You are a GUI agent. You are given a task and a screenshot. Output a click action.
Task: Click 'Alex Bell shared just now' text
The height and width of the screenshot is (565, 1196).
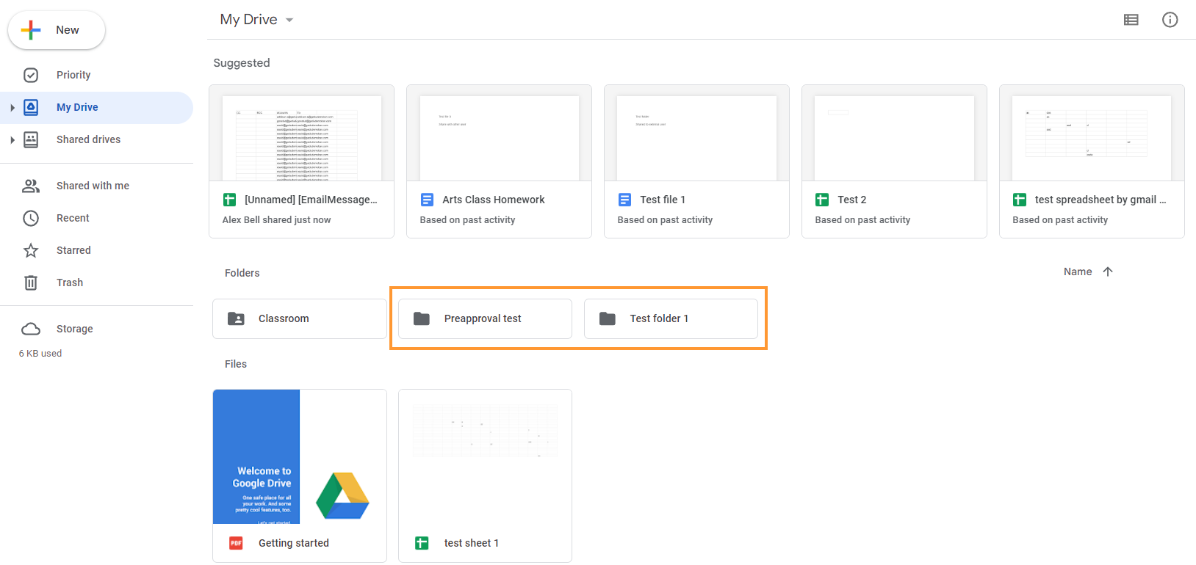[x=276, y=220]
